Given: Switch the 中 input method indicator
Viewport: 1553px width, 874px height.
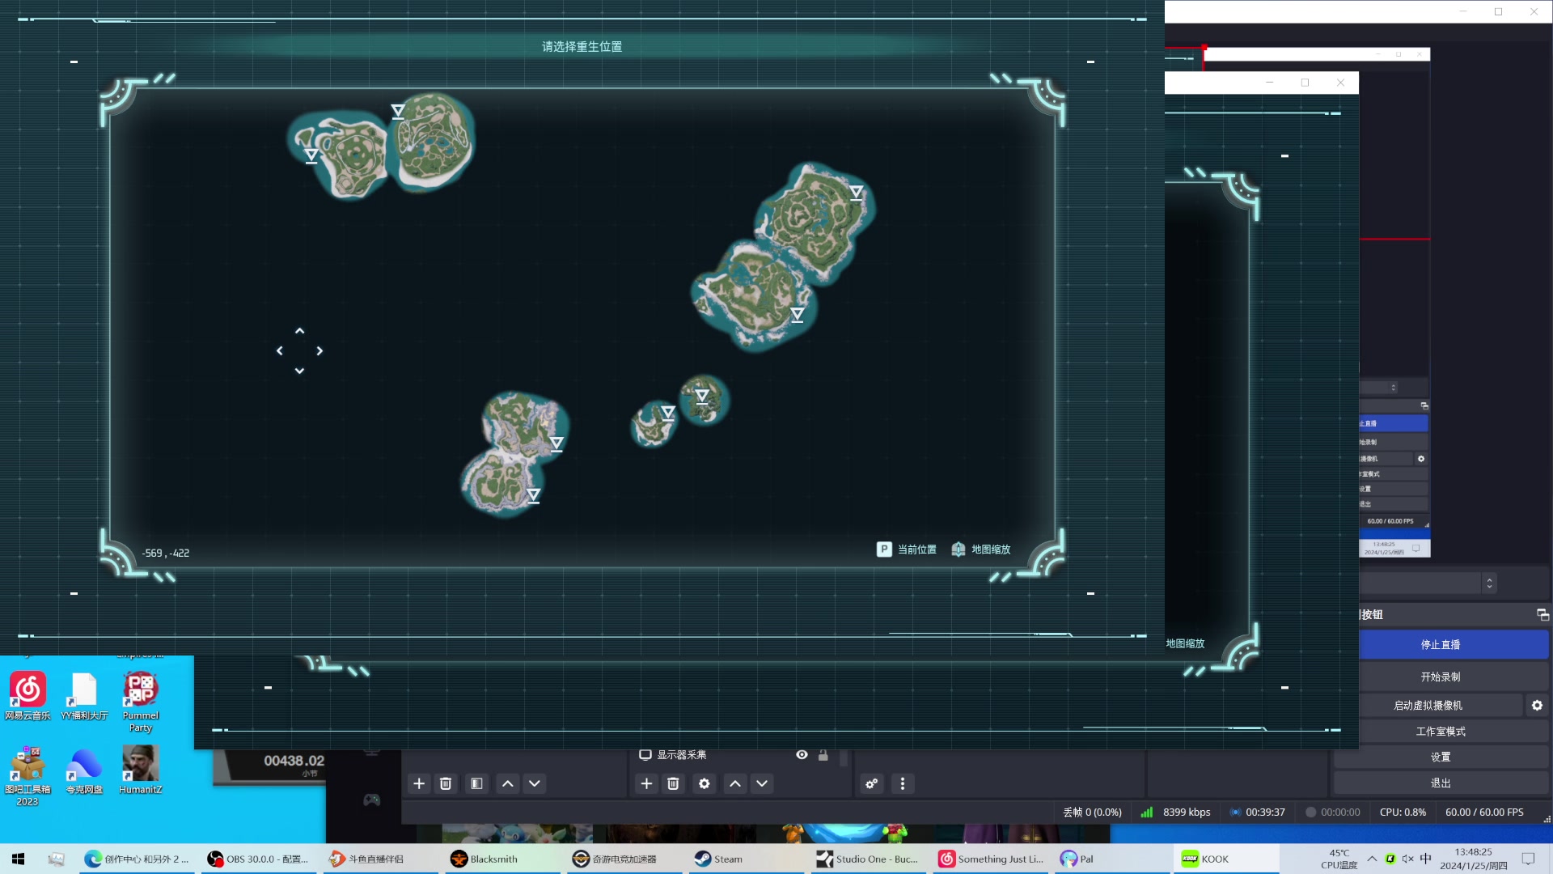Looking at the screenshot, I should point(1426,859).
